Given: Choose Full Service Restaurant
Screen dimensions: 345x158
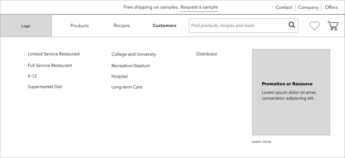Looking at the screenshot, I should tap(50, 65).
